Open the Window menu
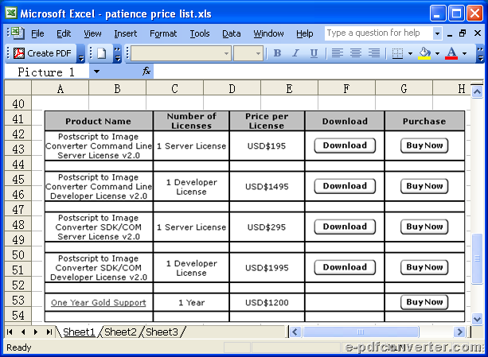Image resolution: width=488 pixels, height=357 pixels. (268, 33)
